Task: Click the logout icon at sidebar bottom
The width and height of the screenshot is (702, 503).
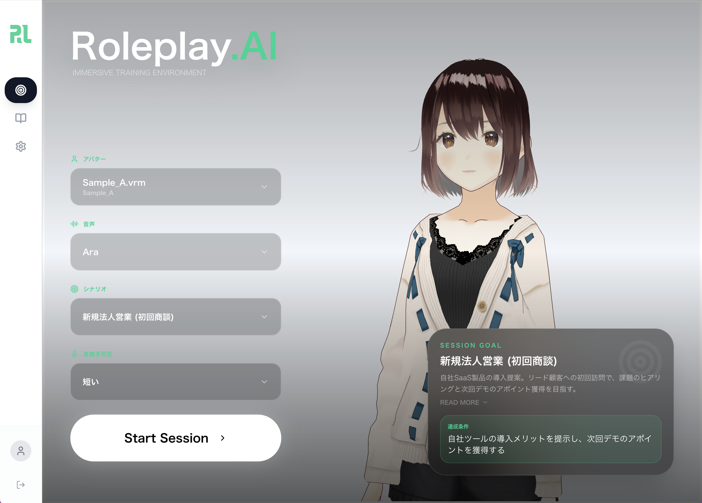Action: tap(21, 485)
